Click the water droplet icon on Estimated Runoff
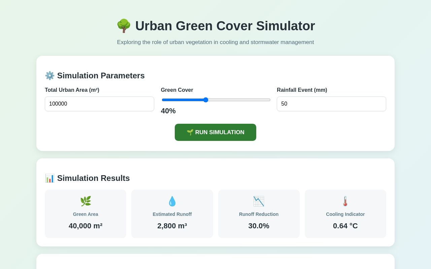This screenshot has width=431, height=269. [172, 201]
